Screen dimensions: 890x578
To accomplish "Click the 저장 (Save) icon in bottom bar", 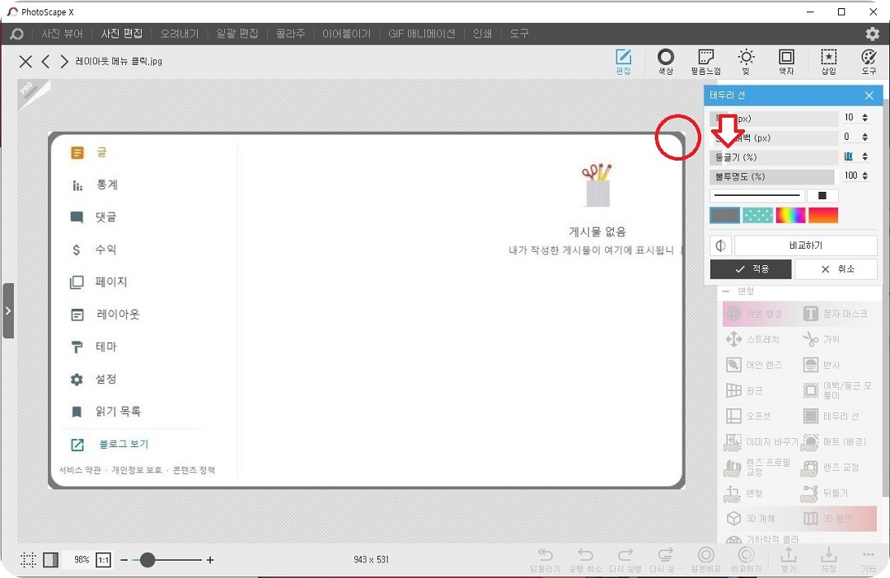I will click(828, 560).
